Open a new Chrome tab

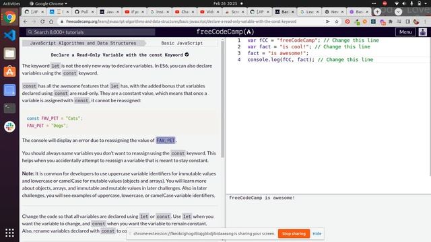[x=377, y=12]
